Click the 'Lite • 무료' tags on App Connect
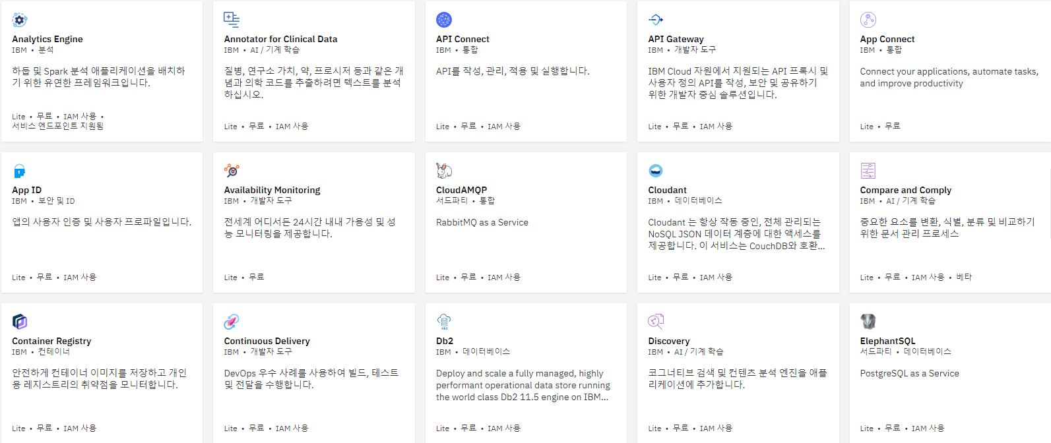Image resolution: width=1051 pixels, height=443 pixels. (x=879, y=126)
